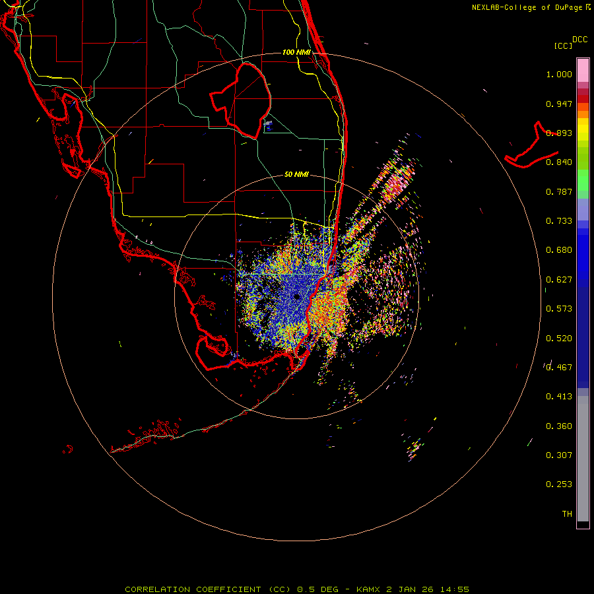Select the 0.360 color scale value
Screen dimensions: 594x594
coord(559,426)
